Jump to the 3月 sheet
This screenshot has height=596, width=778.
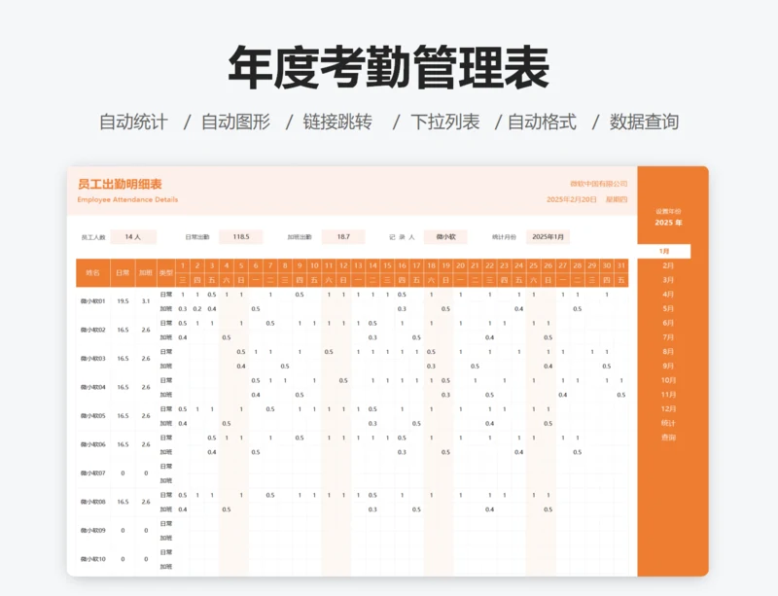[x=668, y=280]
